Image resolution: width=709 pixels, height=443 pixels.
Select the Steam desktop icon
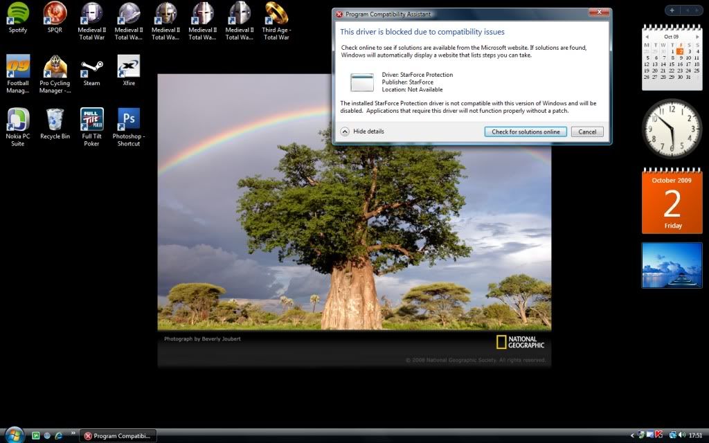tap(92, 71)
